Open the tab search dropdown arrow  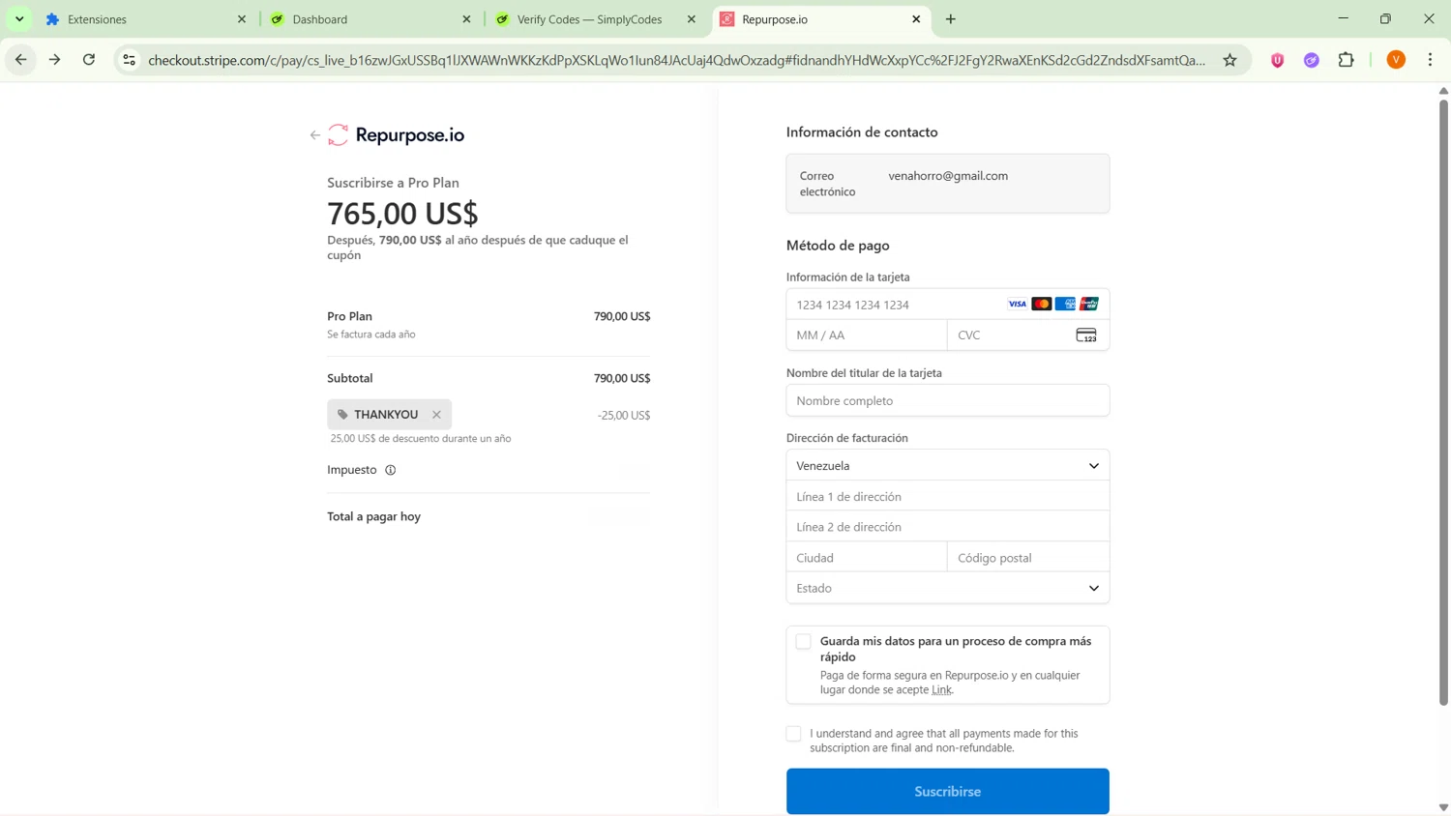[x=19, y=19]
